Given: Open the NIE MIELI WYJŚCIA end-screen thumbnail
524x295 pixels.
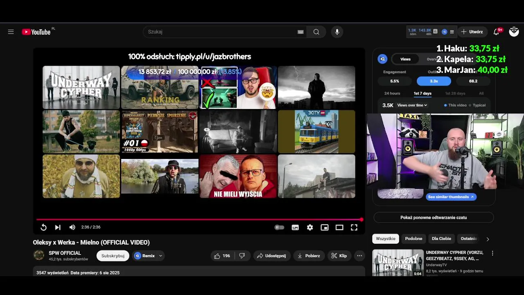Looking at the screenshot, I should click(238, 176).
